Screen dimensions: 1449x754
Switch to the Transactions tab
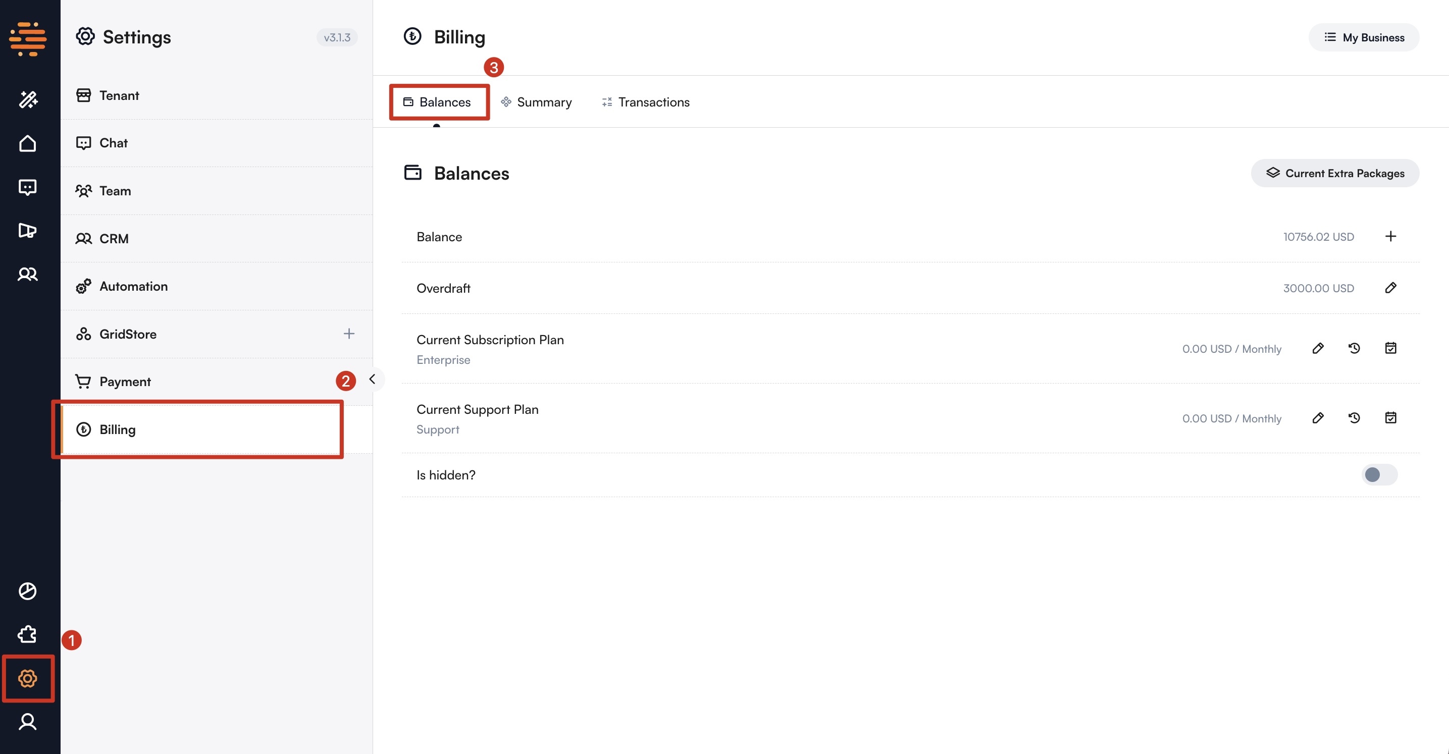point(646,102)
